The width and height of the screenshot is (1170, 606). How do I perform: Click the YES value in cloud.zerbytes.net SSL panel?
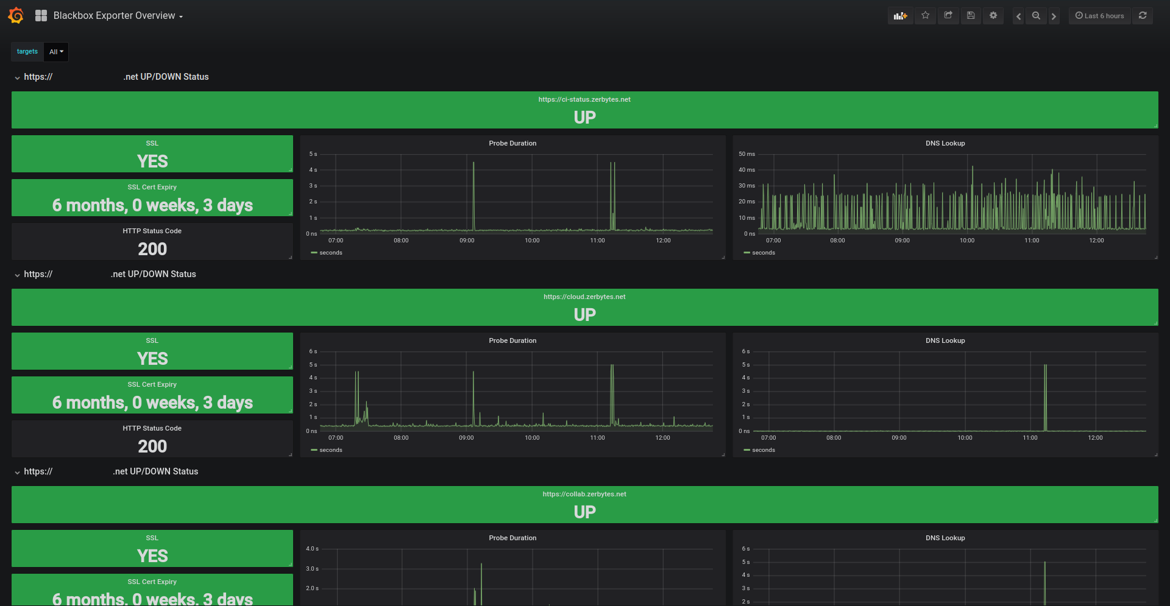point(152,359)
